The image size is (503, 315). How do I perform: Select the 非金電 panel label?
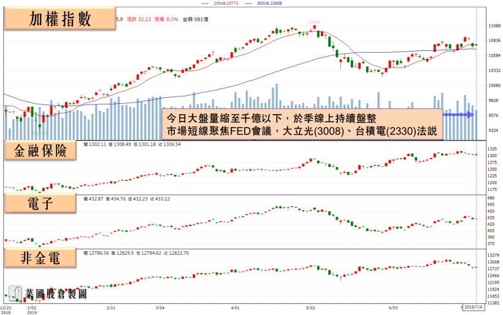pyautogui.click(x=40, y=258)
